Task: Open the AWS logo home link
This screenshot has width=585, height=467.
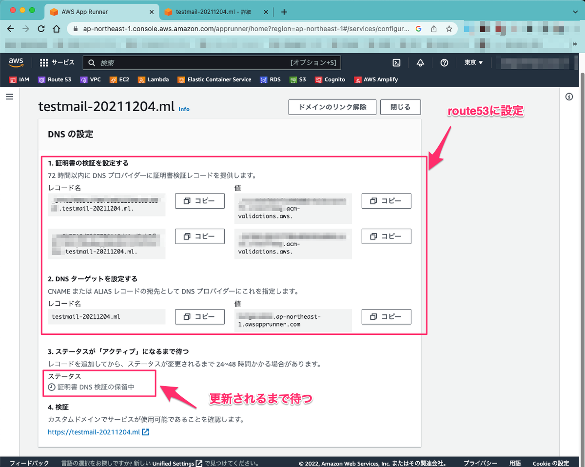Action: 16,62
